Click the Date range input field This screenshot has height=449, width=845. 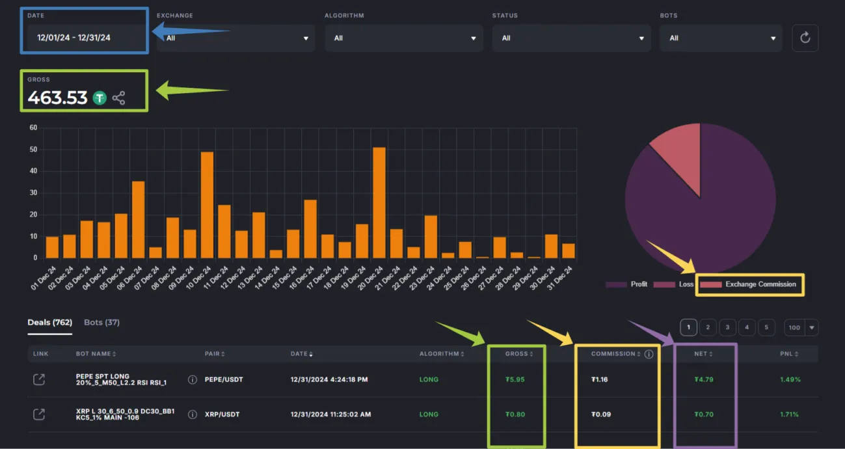pos(85,38)
